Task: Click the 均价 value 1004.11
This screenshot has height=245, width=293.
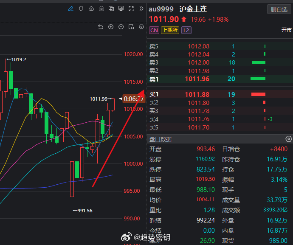Action: pos(206,200)
